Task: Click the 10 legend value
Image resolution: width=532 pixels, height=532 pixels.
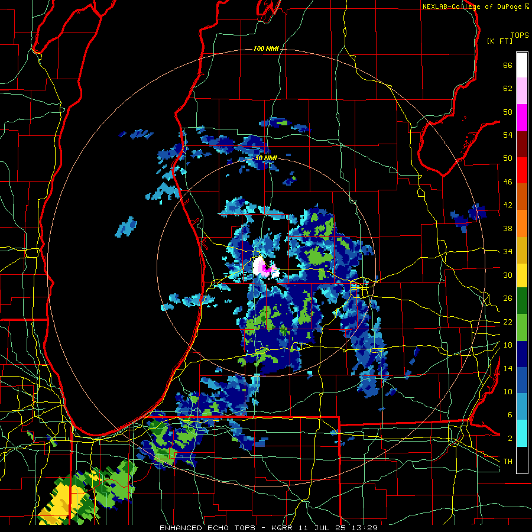Action: point(508,391)
